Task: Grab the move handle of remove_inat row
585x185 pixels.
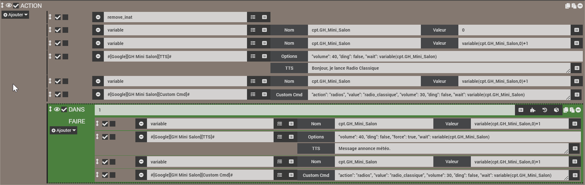Action: point(50,17)
